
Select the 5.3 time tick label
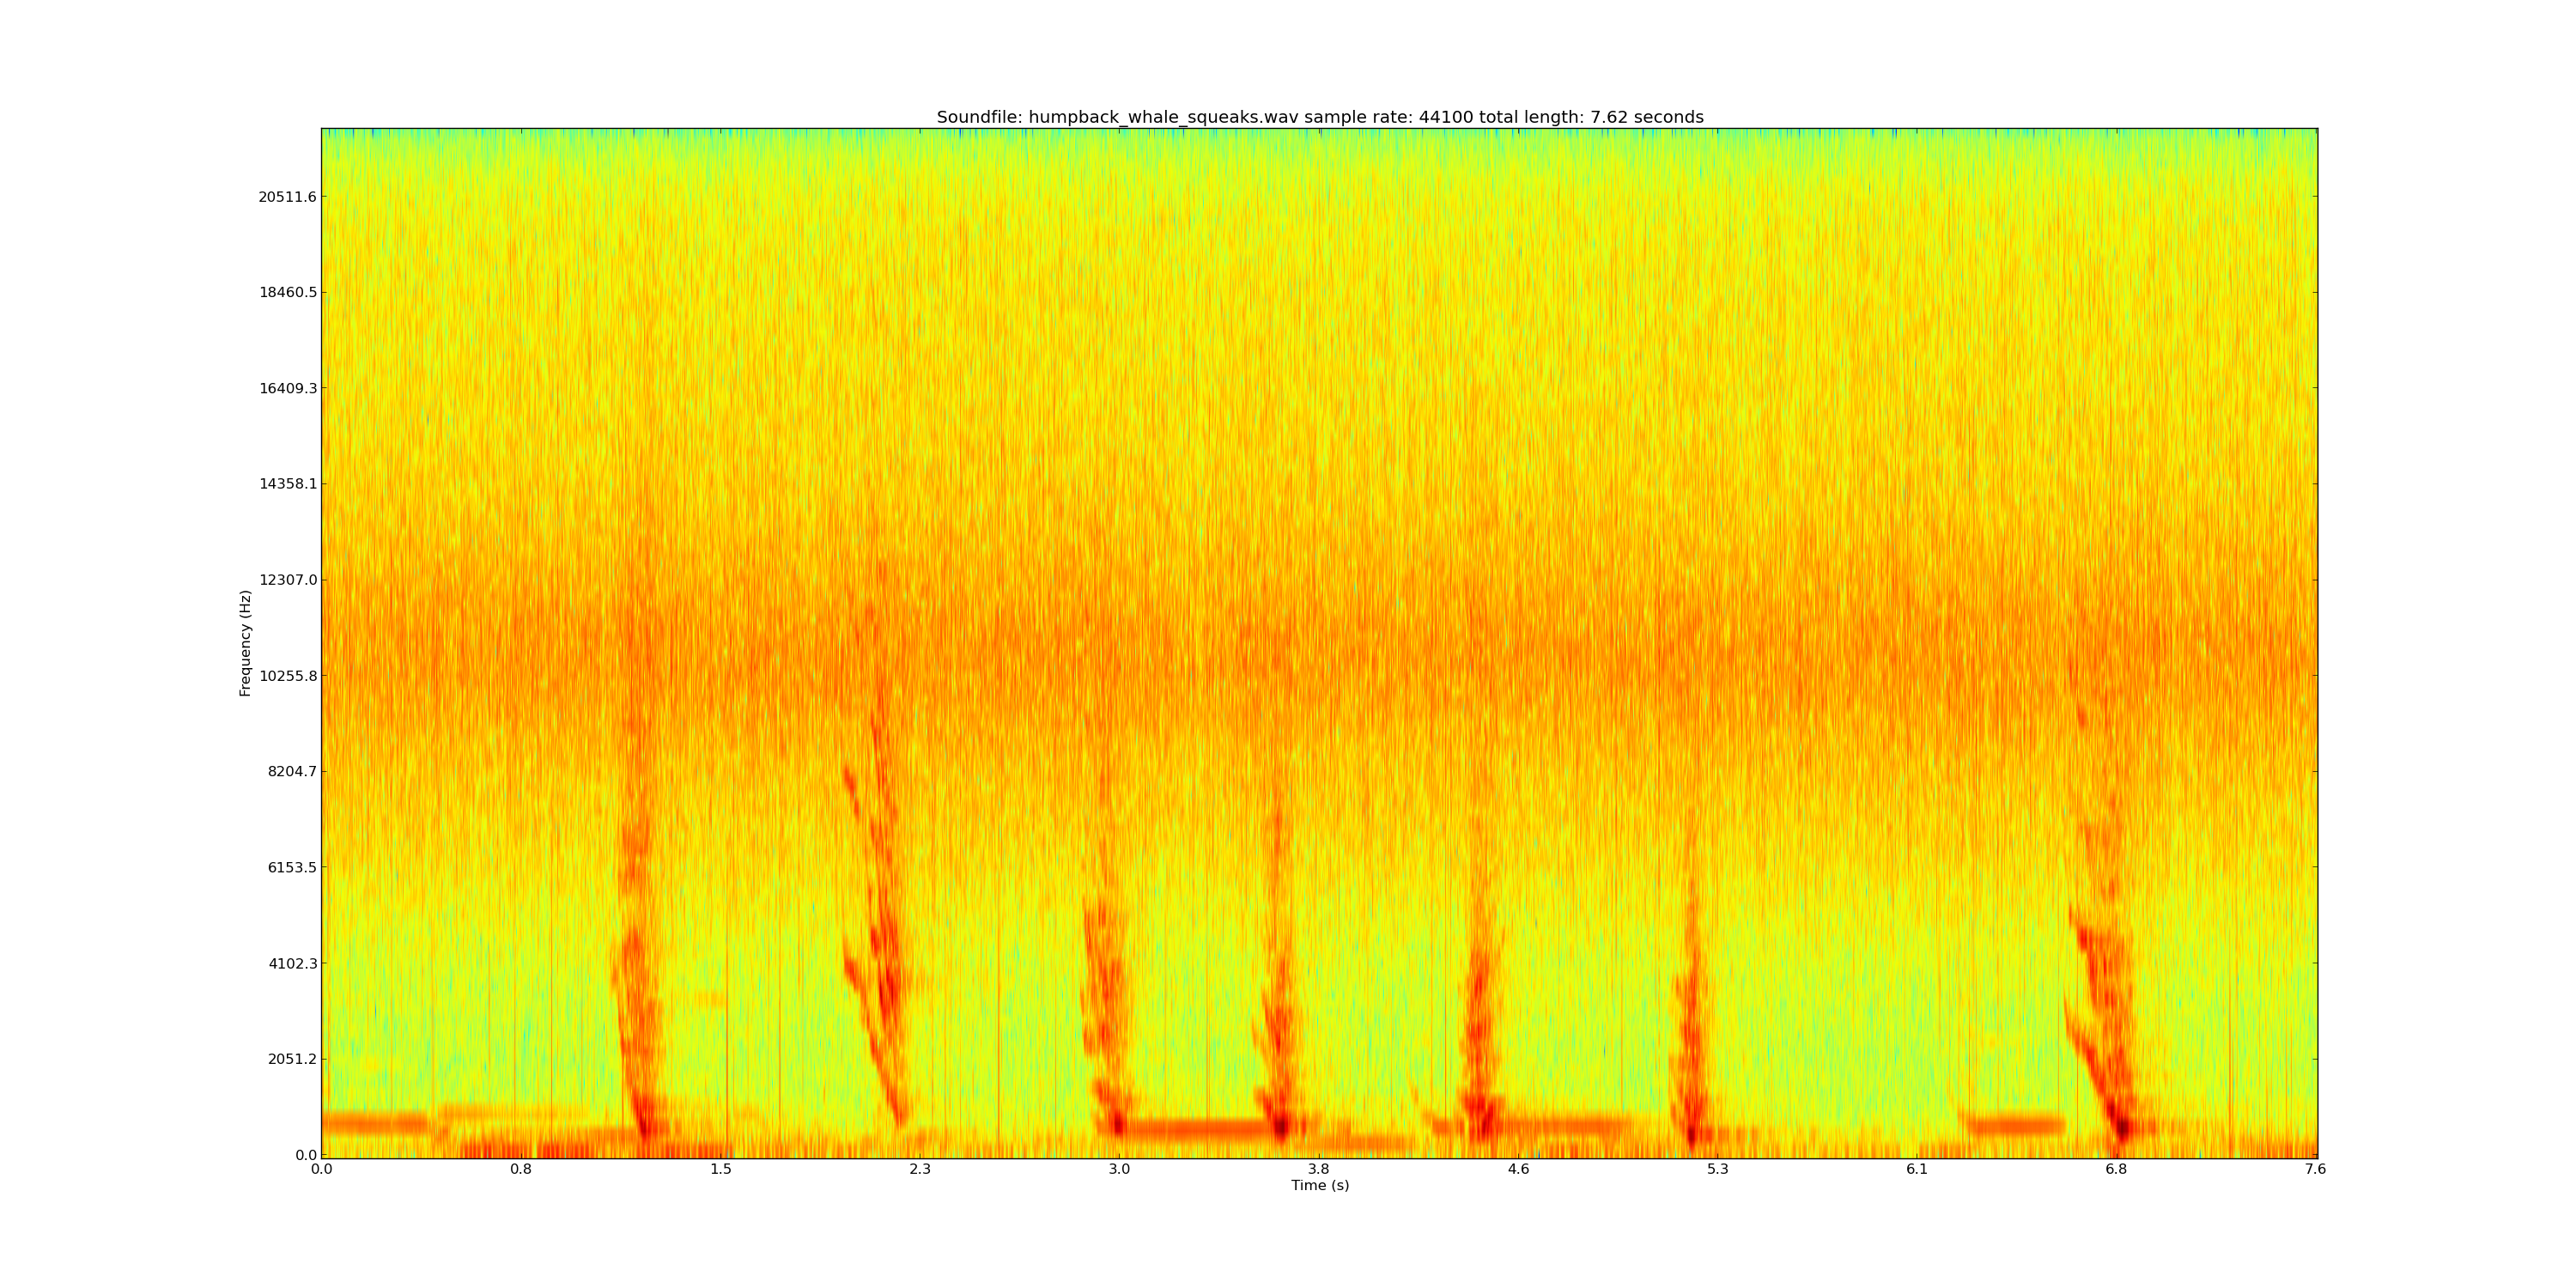pos(1717,1169)
